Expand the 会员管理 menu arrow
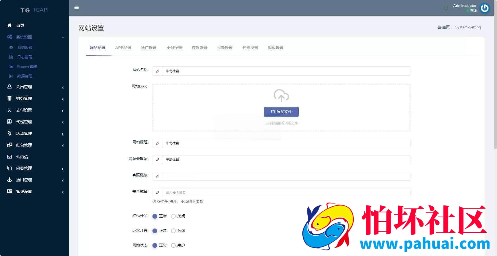 (x=63, y=87)
